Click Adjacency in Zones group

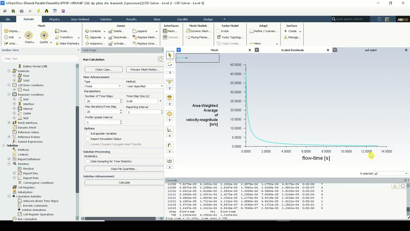[95, 43]
